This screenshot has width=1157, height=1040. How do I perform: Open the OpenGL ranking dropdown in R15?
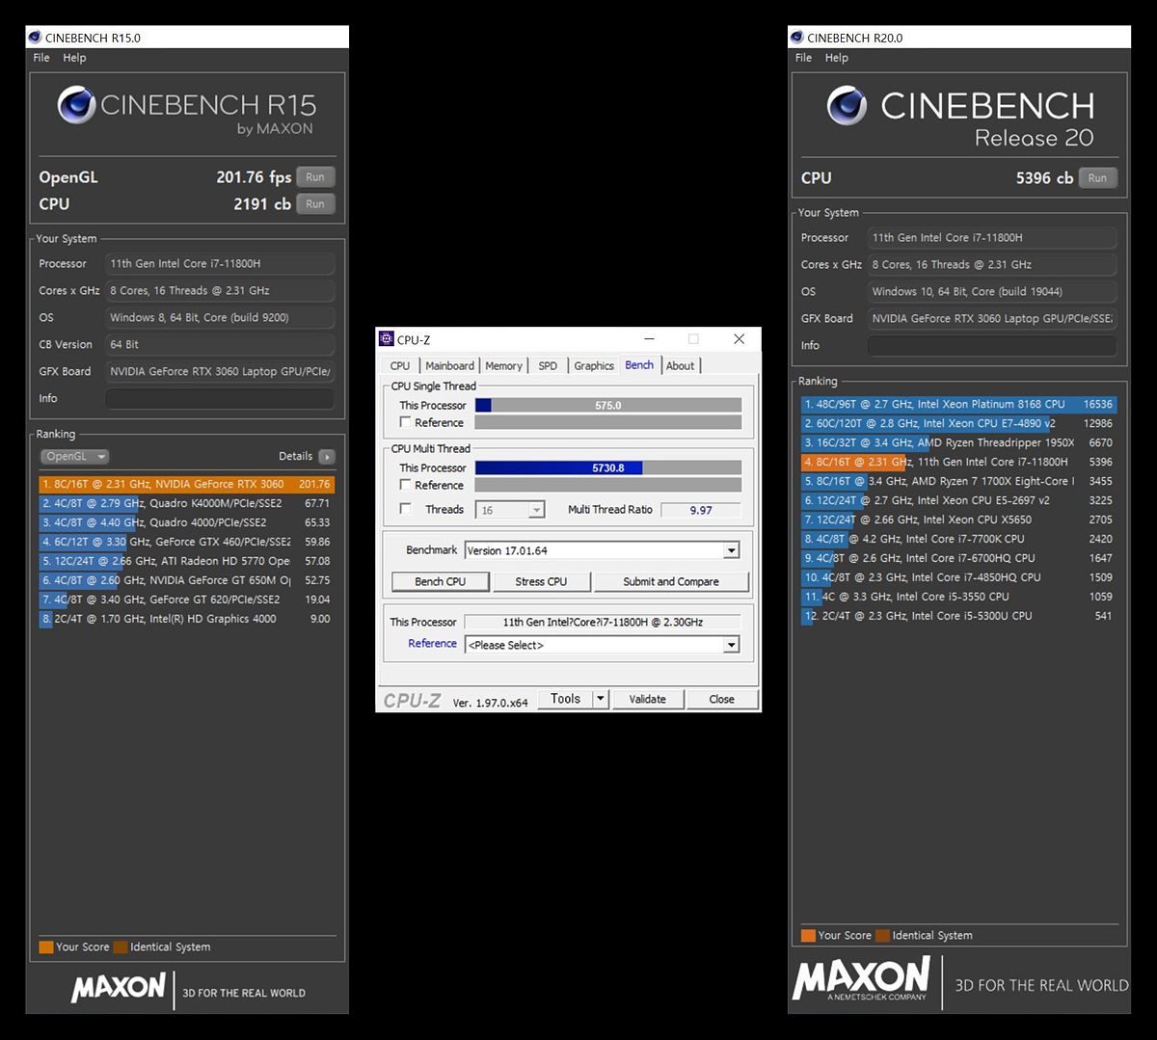(74, 457)
